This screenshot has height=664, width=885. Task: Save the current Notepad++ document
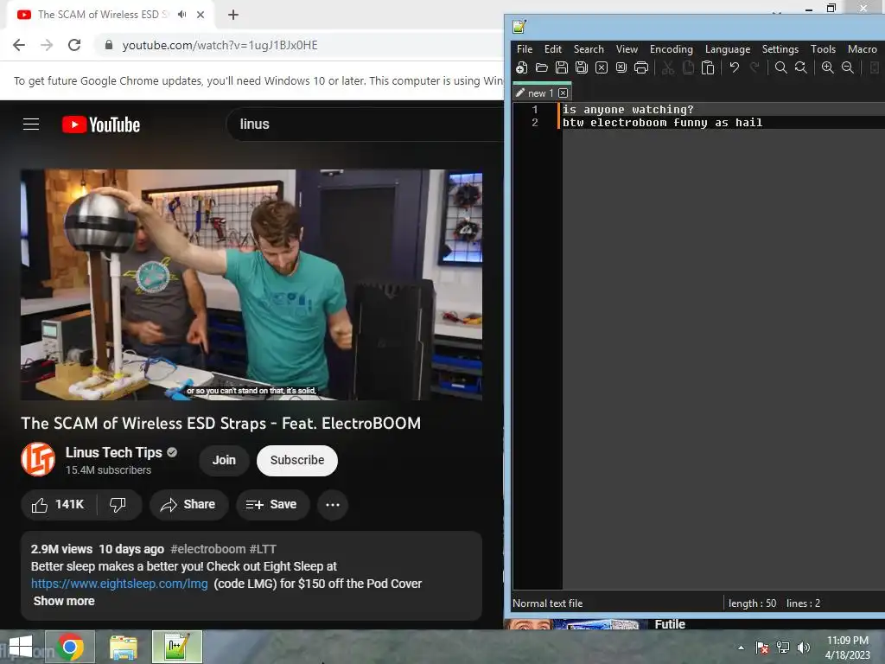pos(562,67)
